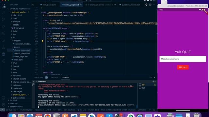This screenshot has width=209, height=117.
Task: Open the Extensions view
Action: (x=4, y=33)
